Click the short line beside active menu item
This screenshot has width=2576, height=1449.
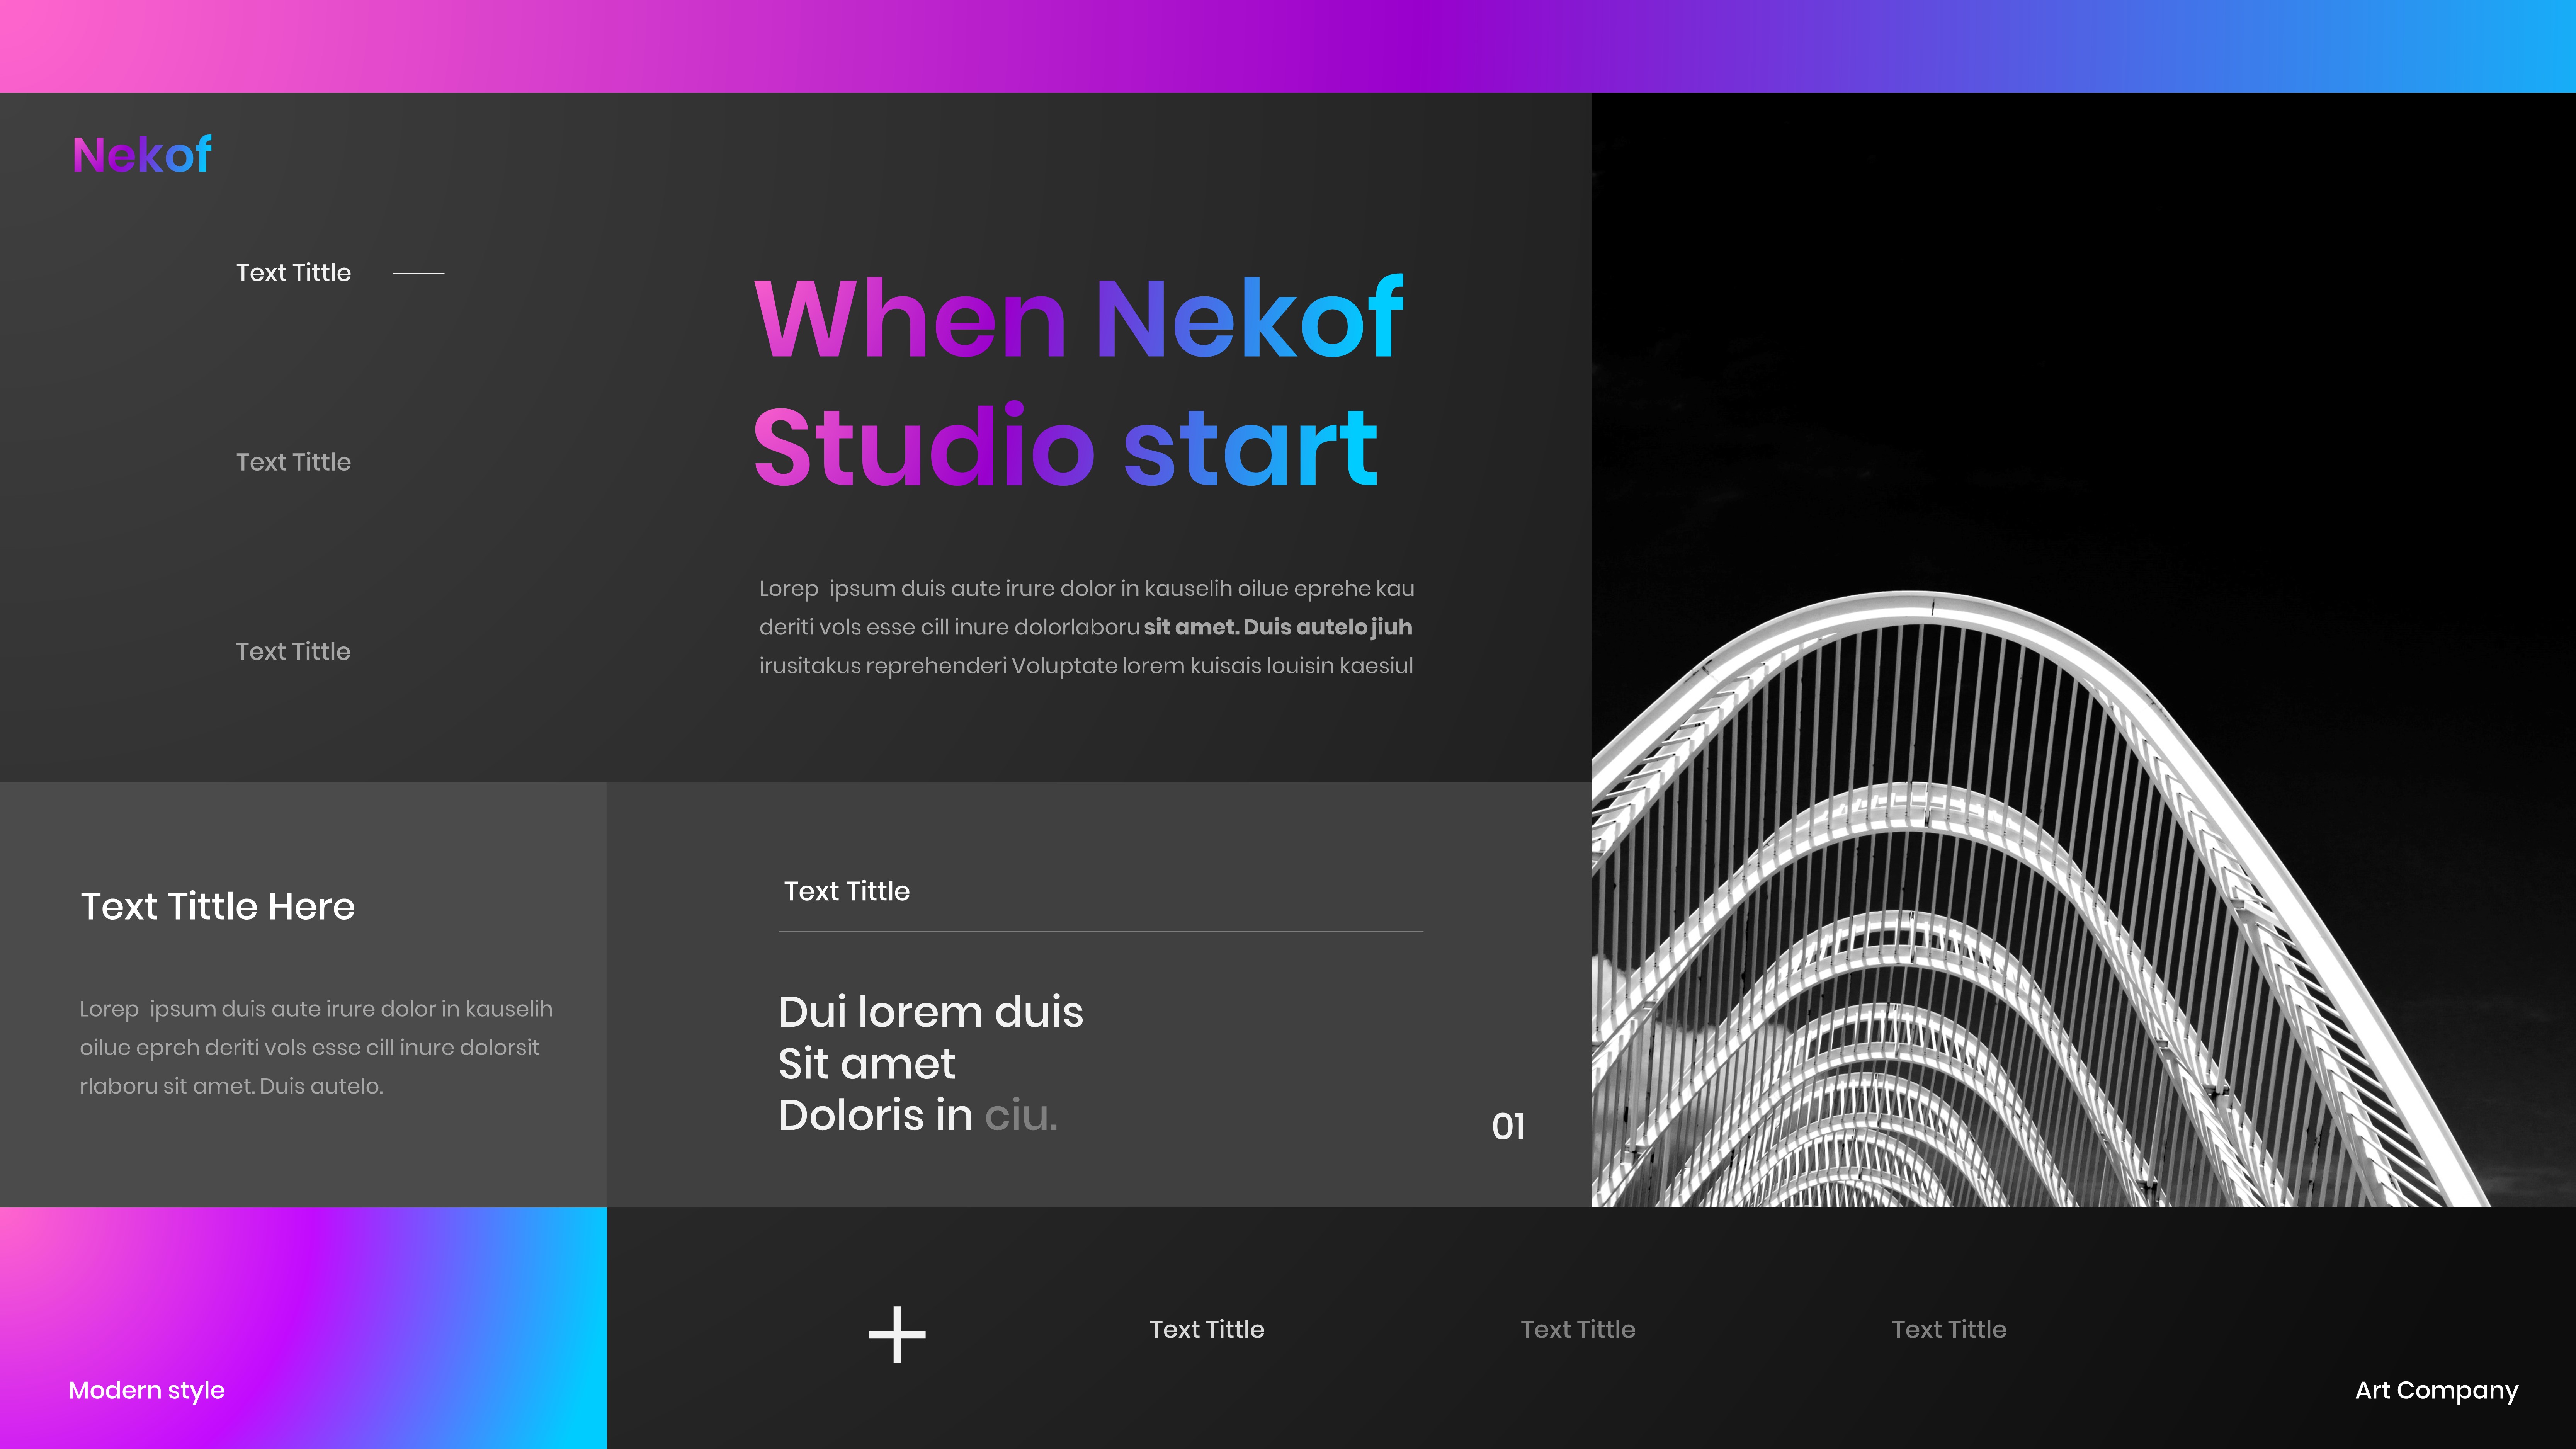pyautogui.click(x=418, y=273)
